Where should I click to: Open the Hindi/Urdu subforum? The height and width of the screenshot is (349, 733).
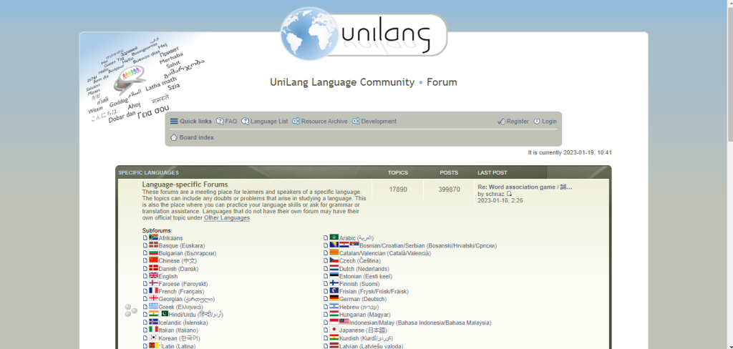tap(196, 315)
